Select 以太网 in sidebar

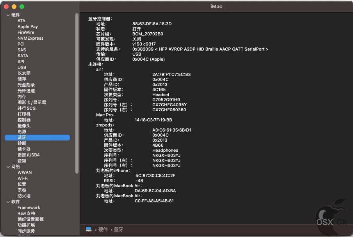pos(24,73)
